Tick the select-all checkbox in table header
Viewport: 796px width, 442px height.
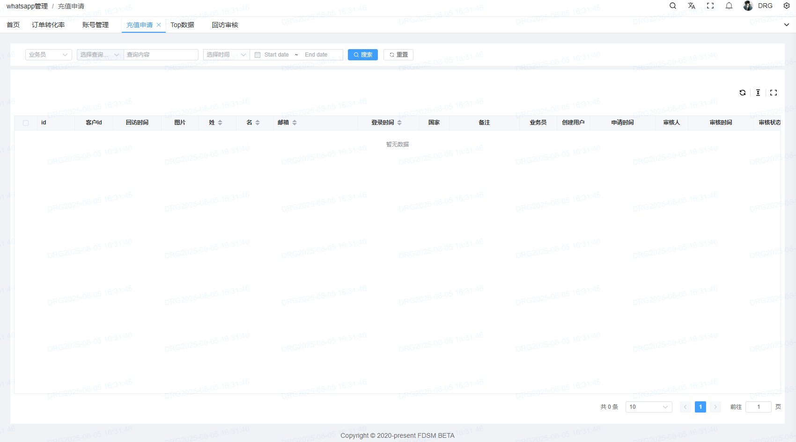point(26,123)
